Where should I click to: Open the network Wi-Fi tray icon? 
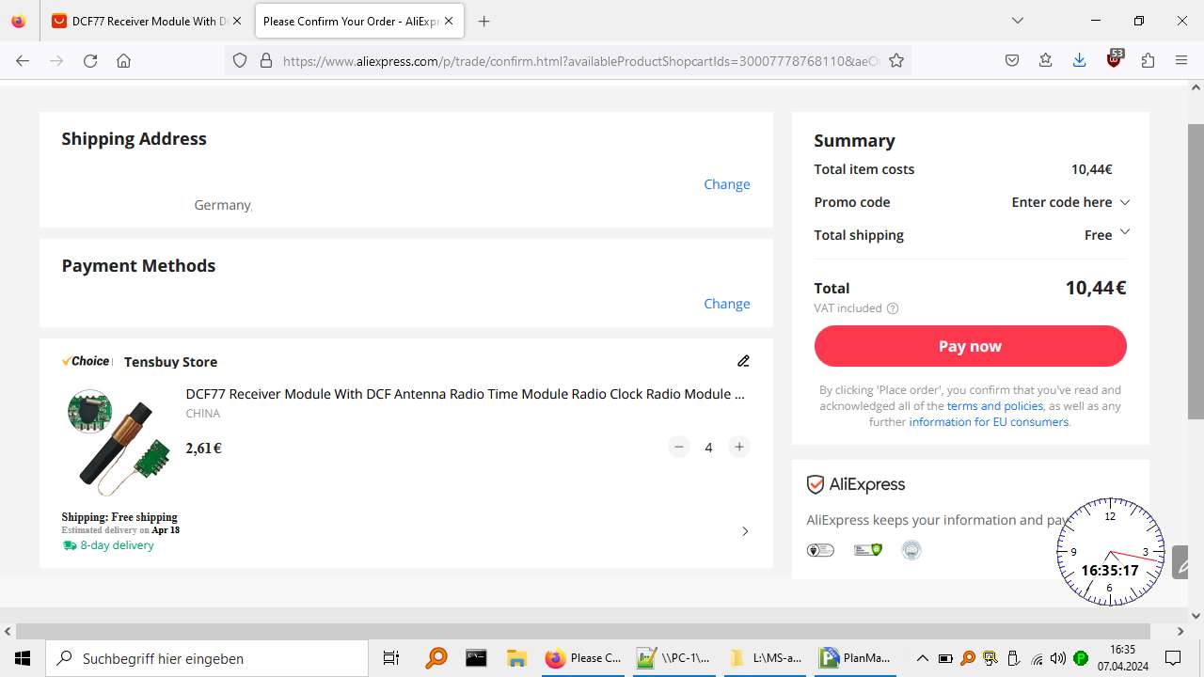coord(1037,658)
